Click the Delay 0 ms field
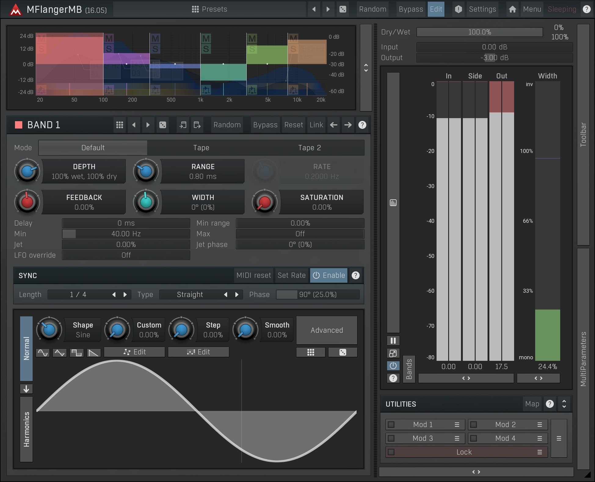The height and width of the screenshot is (482, 595). [126, 223]
